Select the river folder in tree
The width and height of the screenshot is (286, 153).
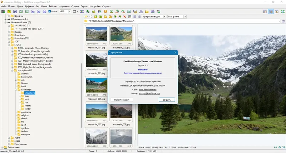point(26,96)
